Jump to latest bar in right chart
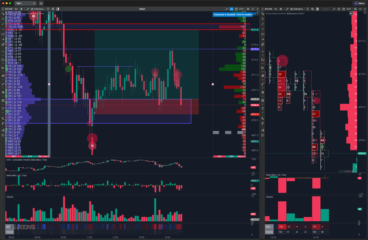Viewport: 368px width, 240px height. click(x=351, y=13)
